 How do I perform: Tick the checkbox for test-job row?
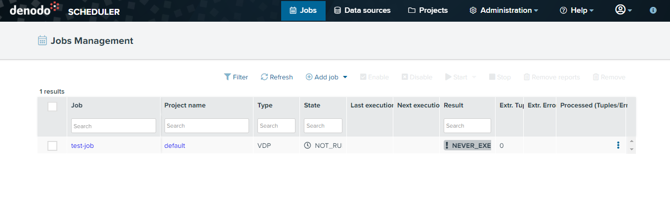pyautogui.click(x=52, y=145)
